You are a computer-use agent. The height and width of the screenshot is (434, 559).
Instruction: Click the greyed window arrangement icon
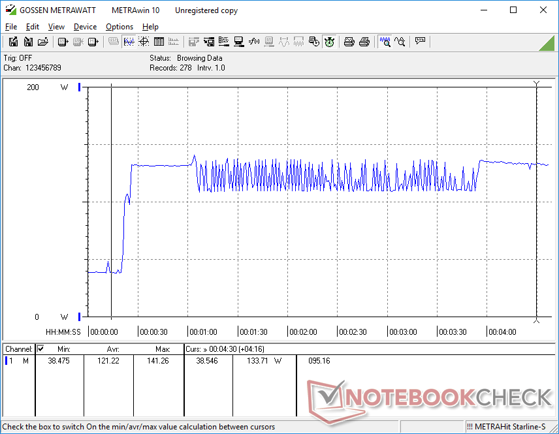point(193,42)
